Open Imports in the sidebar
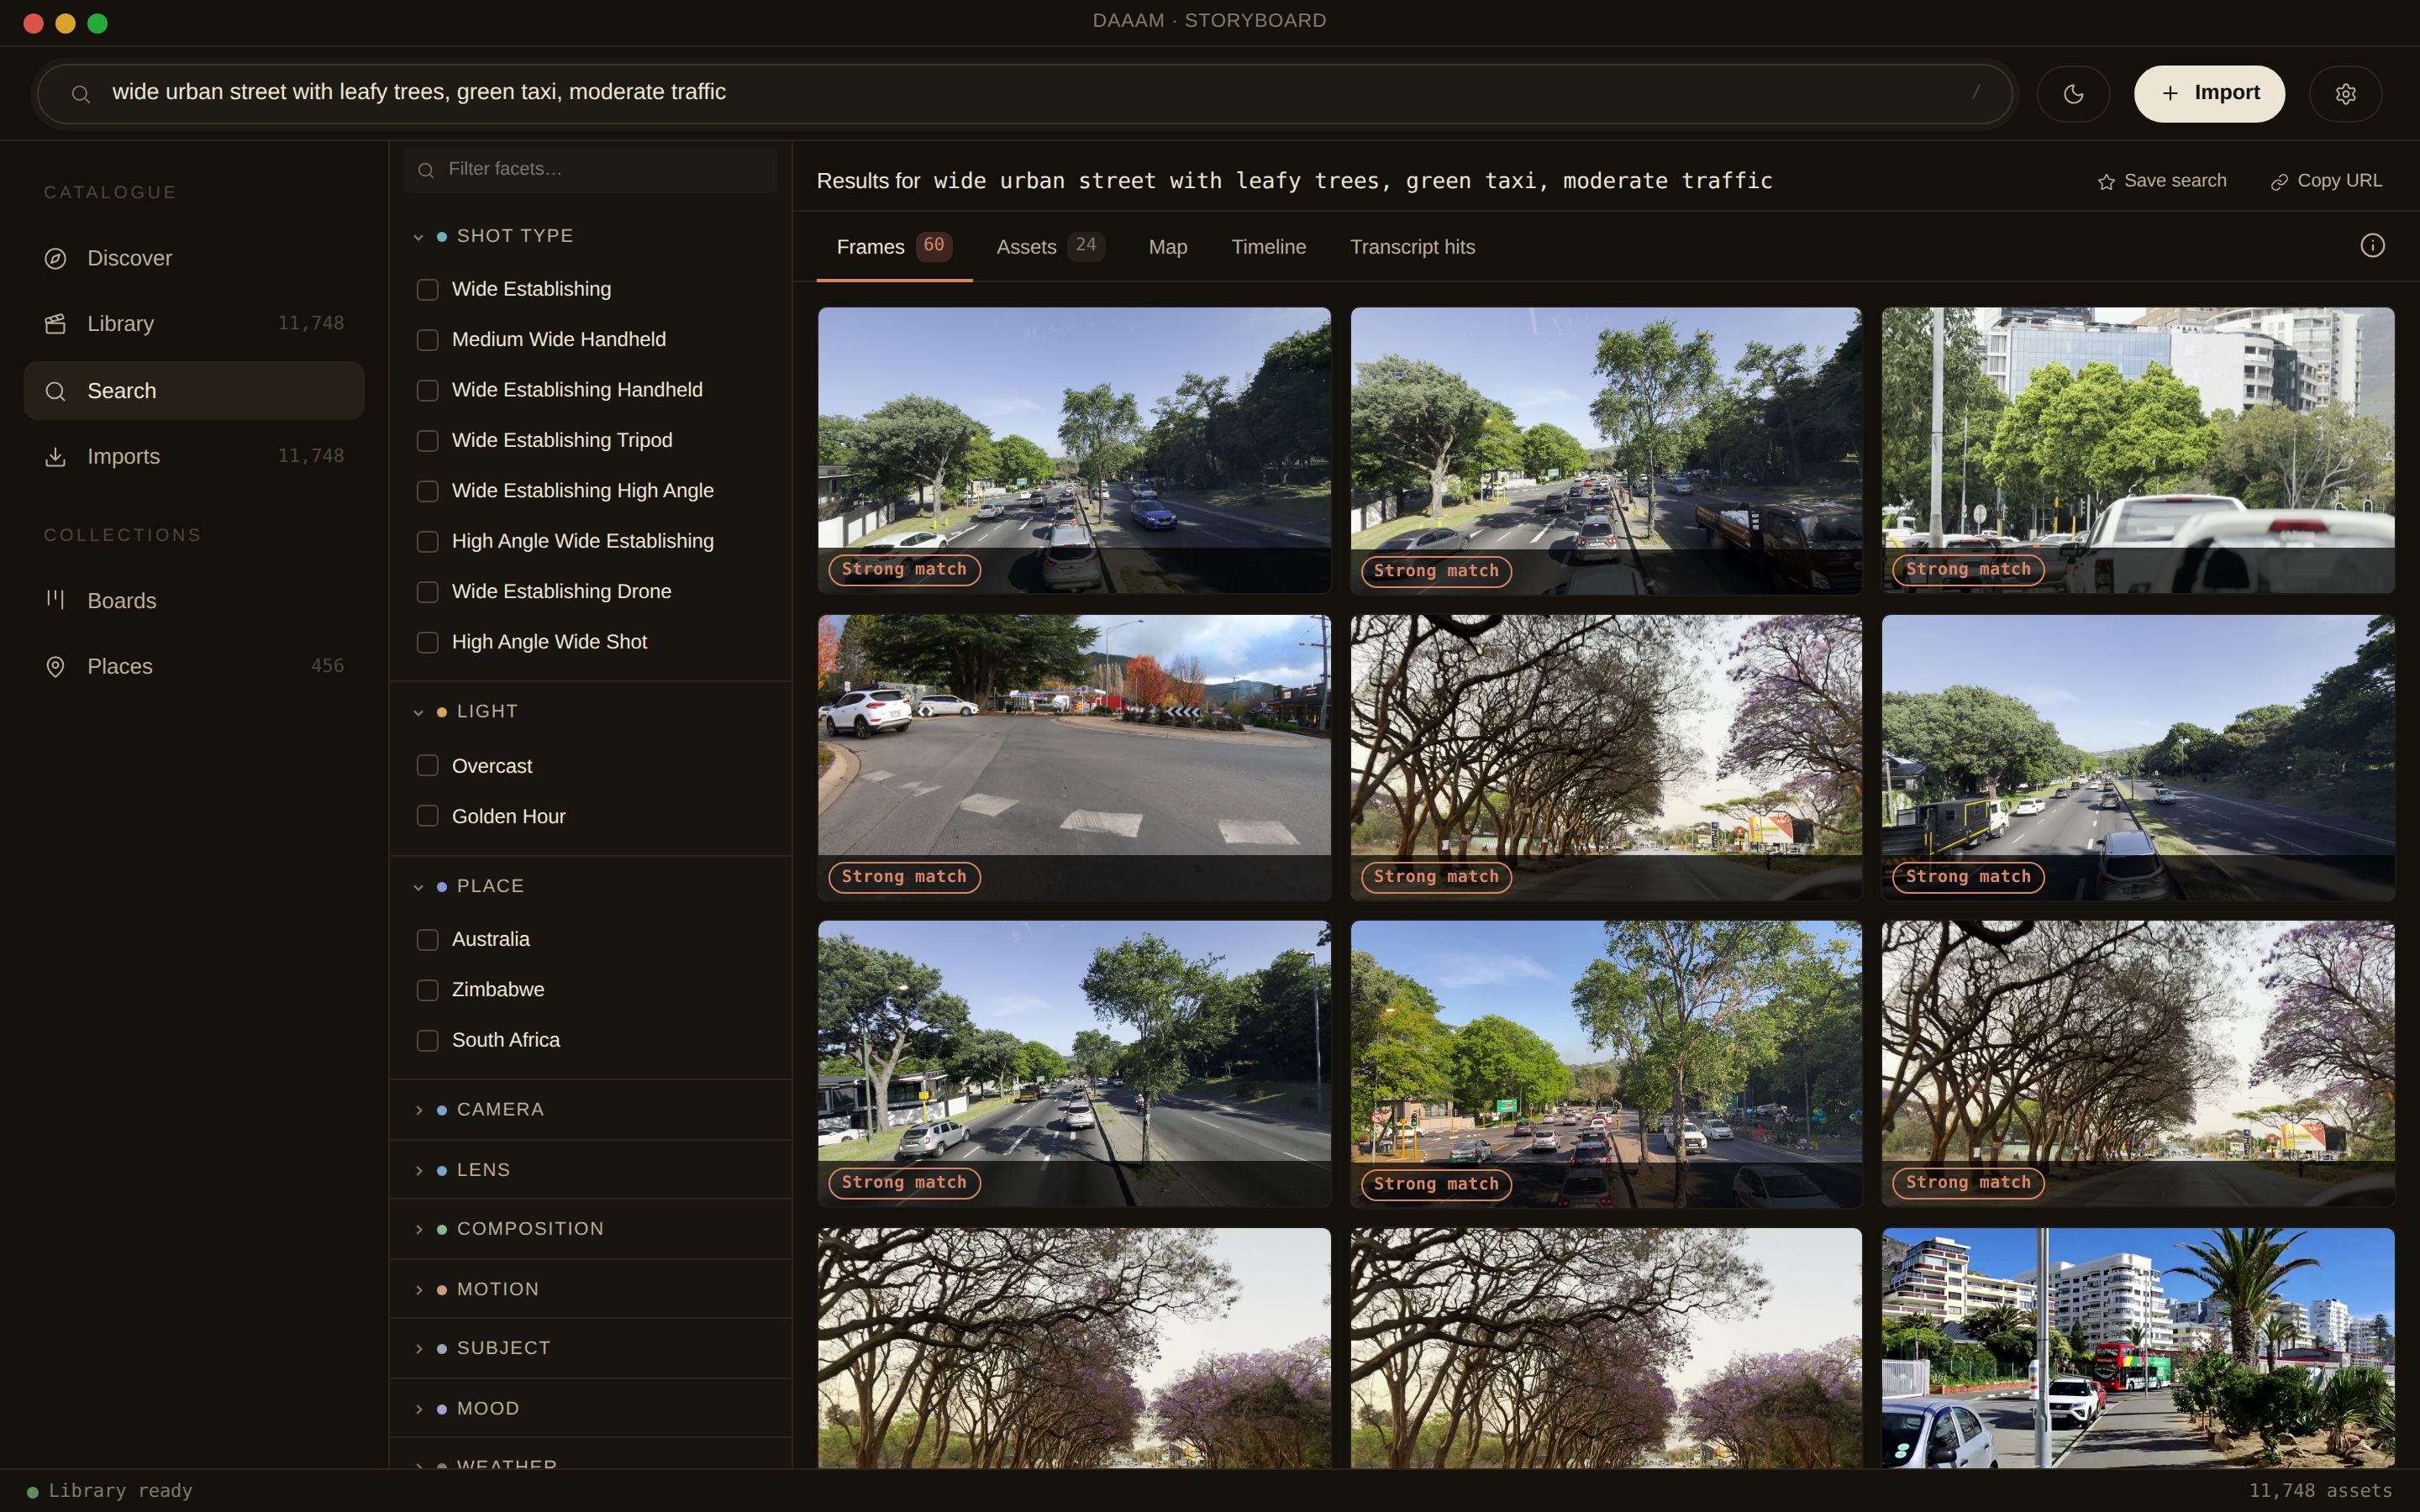Image resolution: width=2420 pixels, height=1512 pixels. point(194,457)
